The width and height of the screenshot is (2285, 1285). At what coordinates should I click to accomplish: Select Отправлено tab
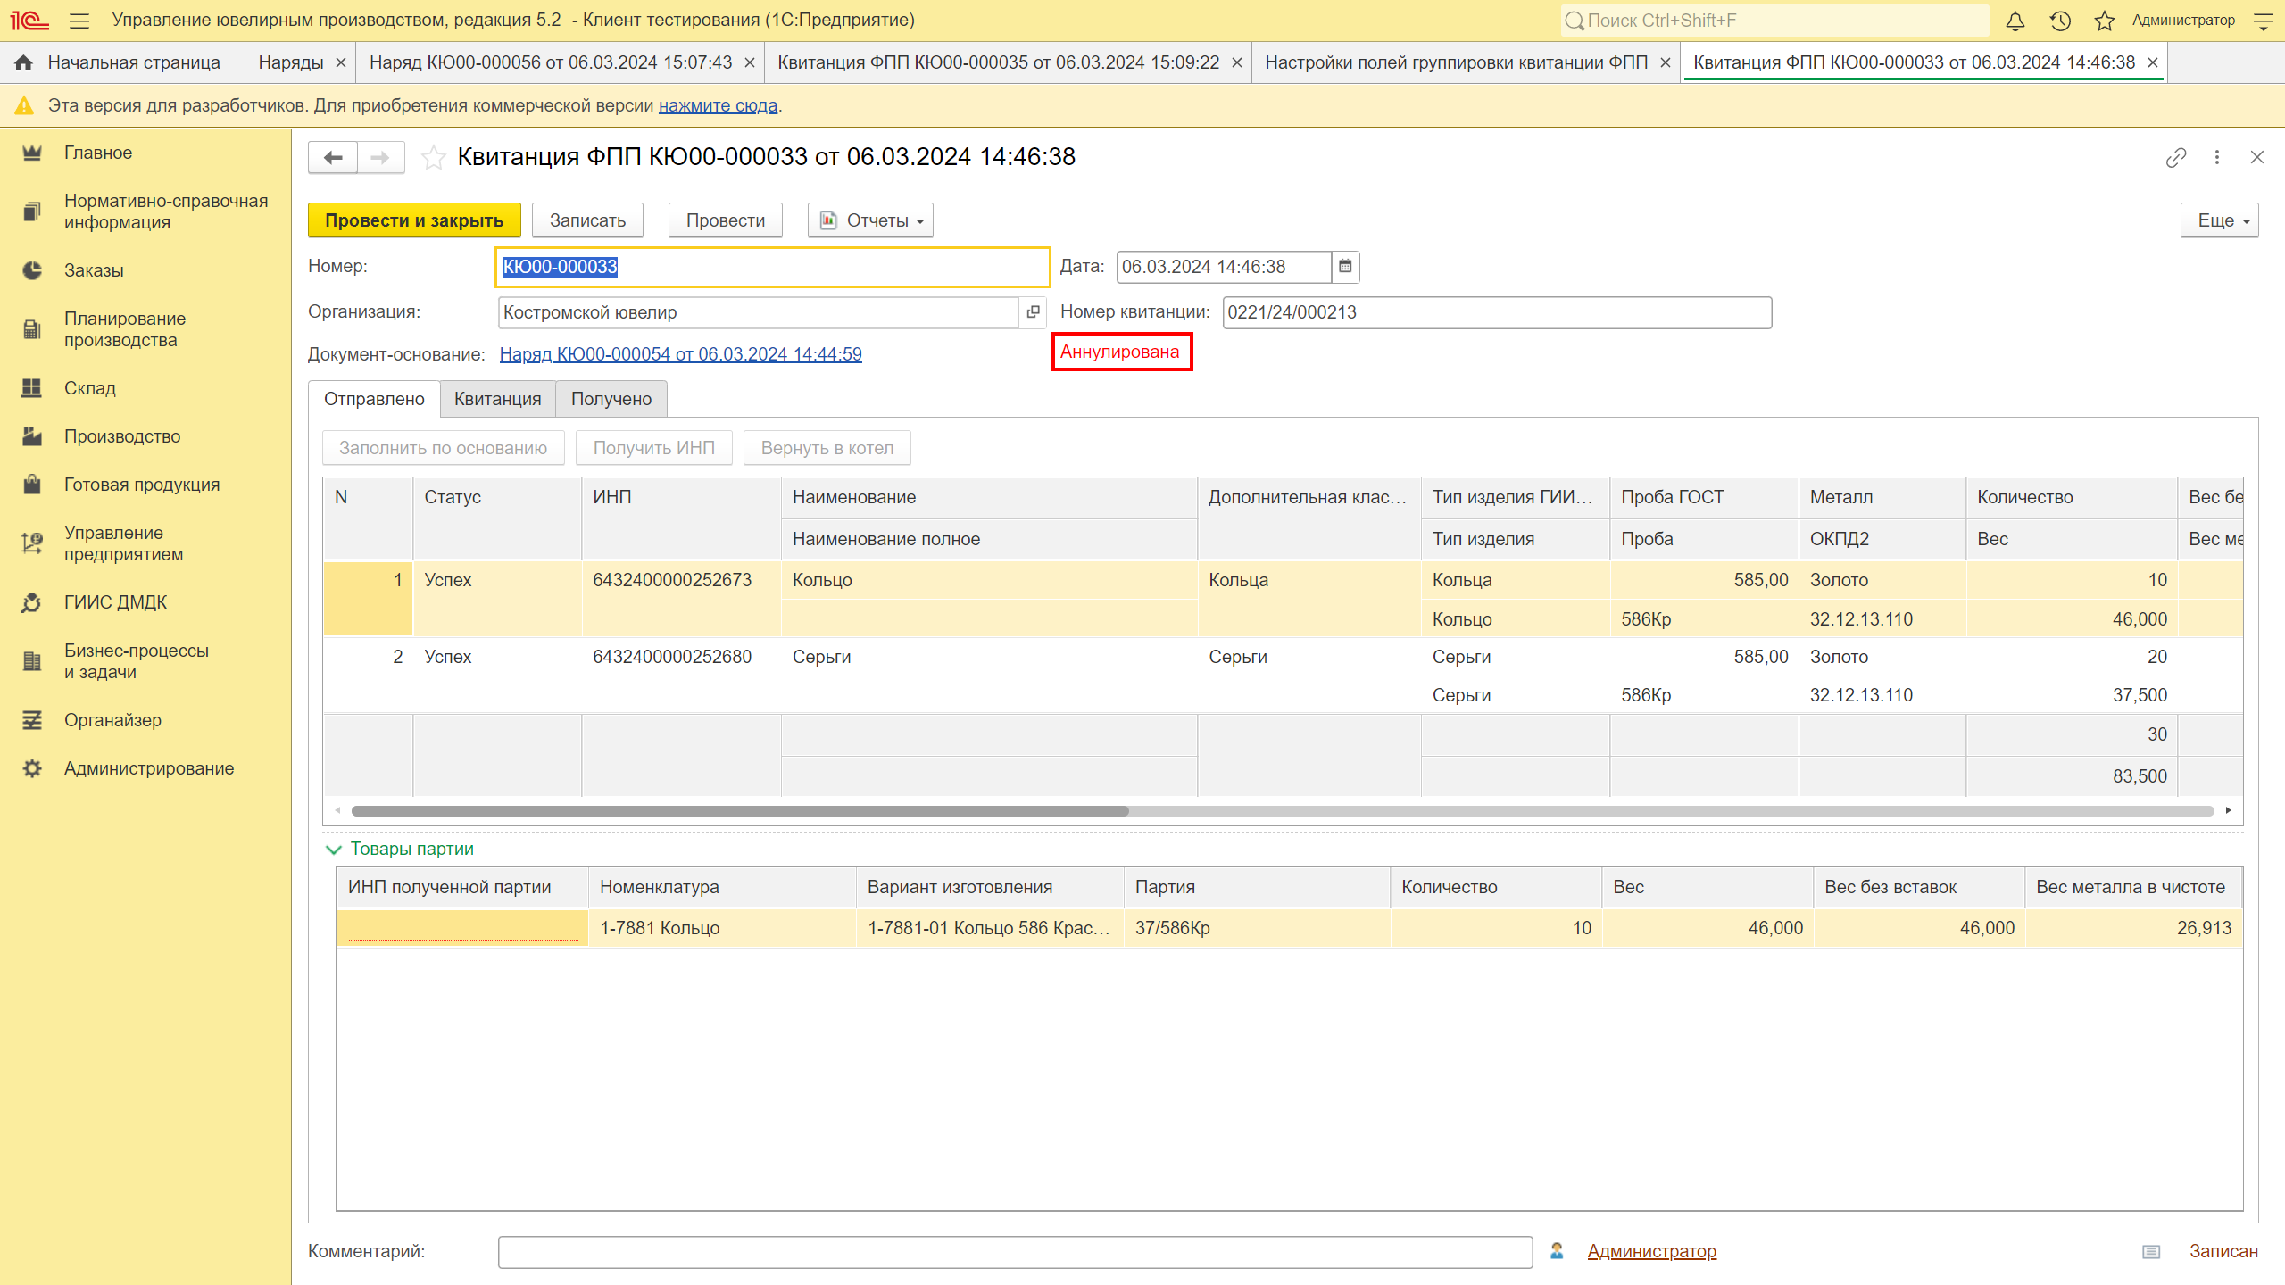click(374, 399)
